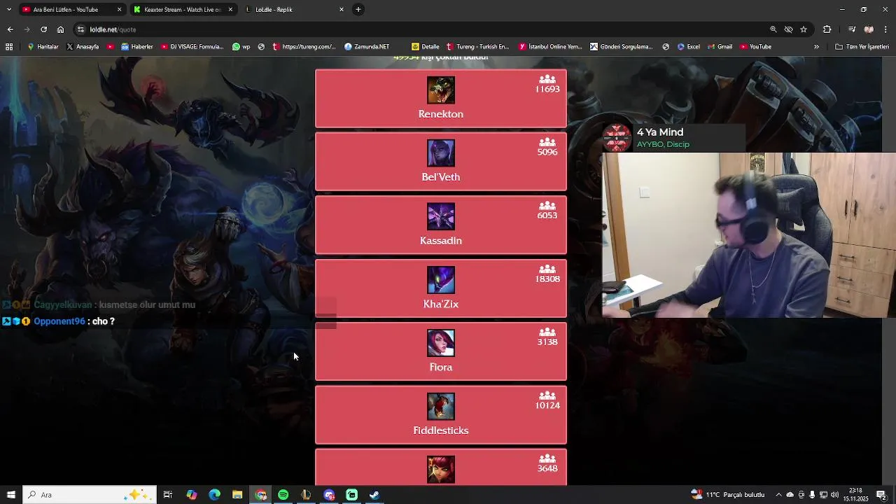Click the streamer webcam overlay
The height and width of the screenshot is (504, 896).
click(x=749, y=235)
